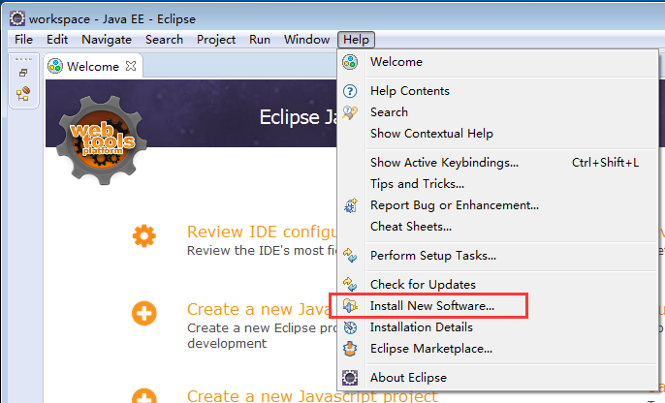Screen dimensions: 665x403
Task: Click the About Eclipse icon
Action: coord(351,378)
